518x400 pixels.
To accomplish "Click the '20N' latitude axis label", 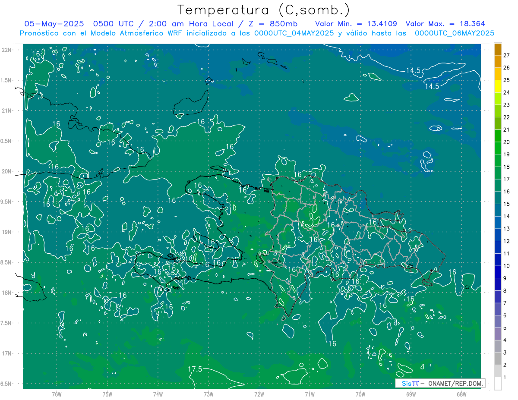I will click(x=7, y=171).
